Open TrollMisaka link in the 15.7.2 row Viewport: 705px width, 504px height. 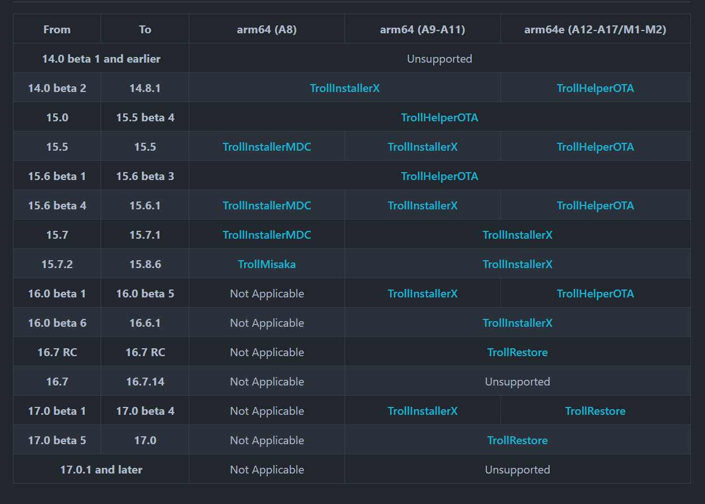[267, 264]
